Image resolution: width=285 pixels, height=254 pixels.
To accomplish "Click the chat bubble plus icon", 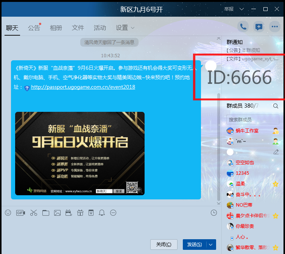I will pos(259,27).
